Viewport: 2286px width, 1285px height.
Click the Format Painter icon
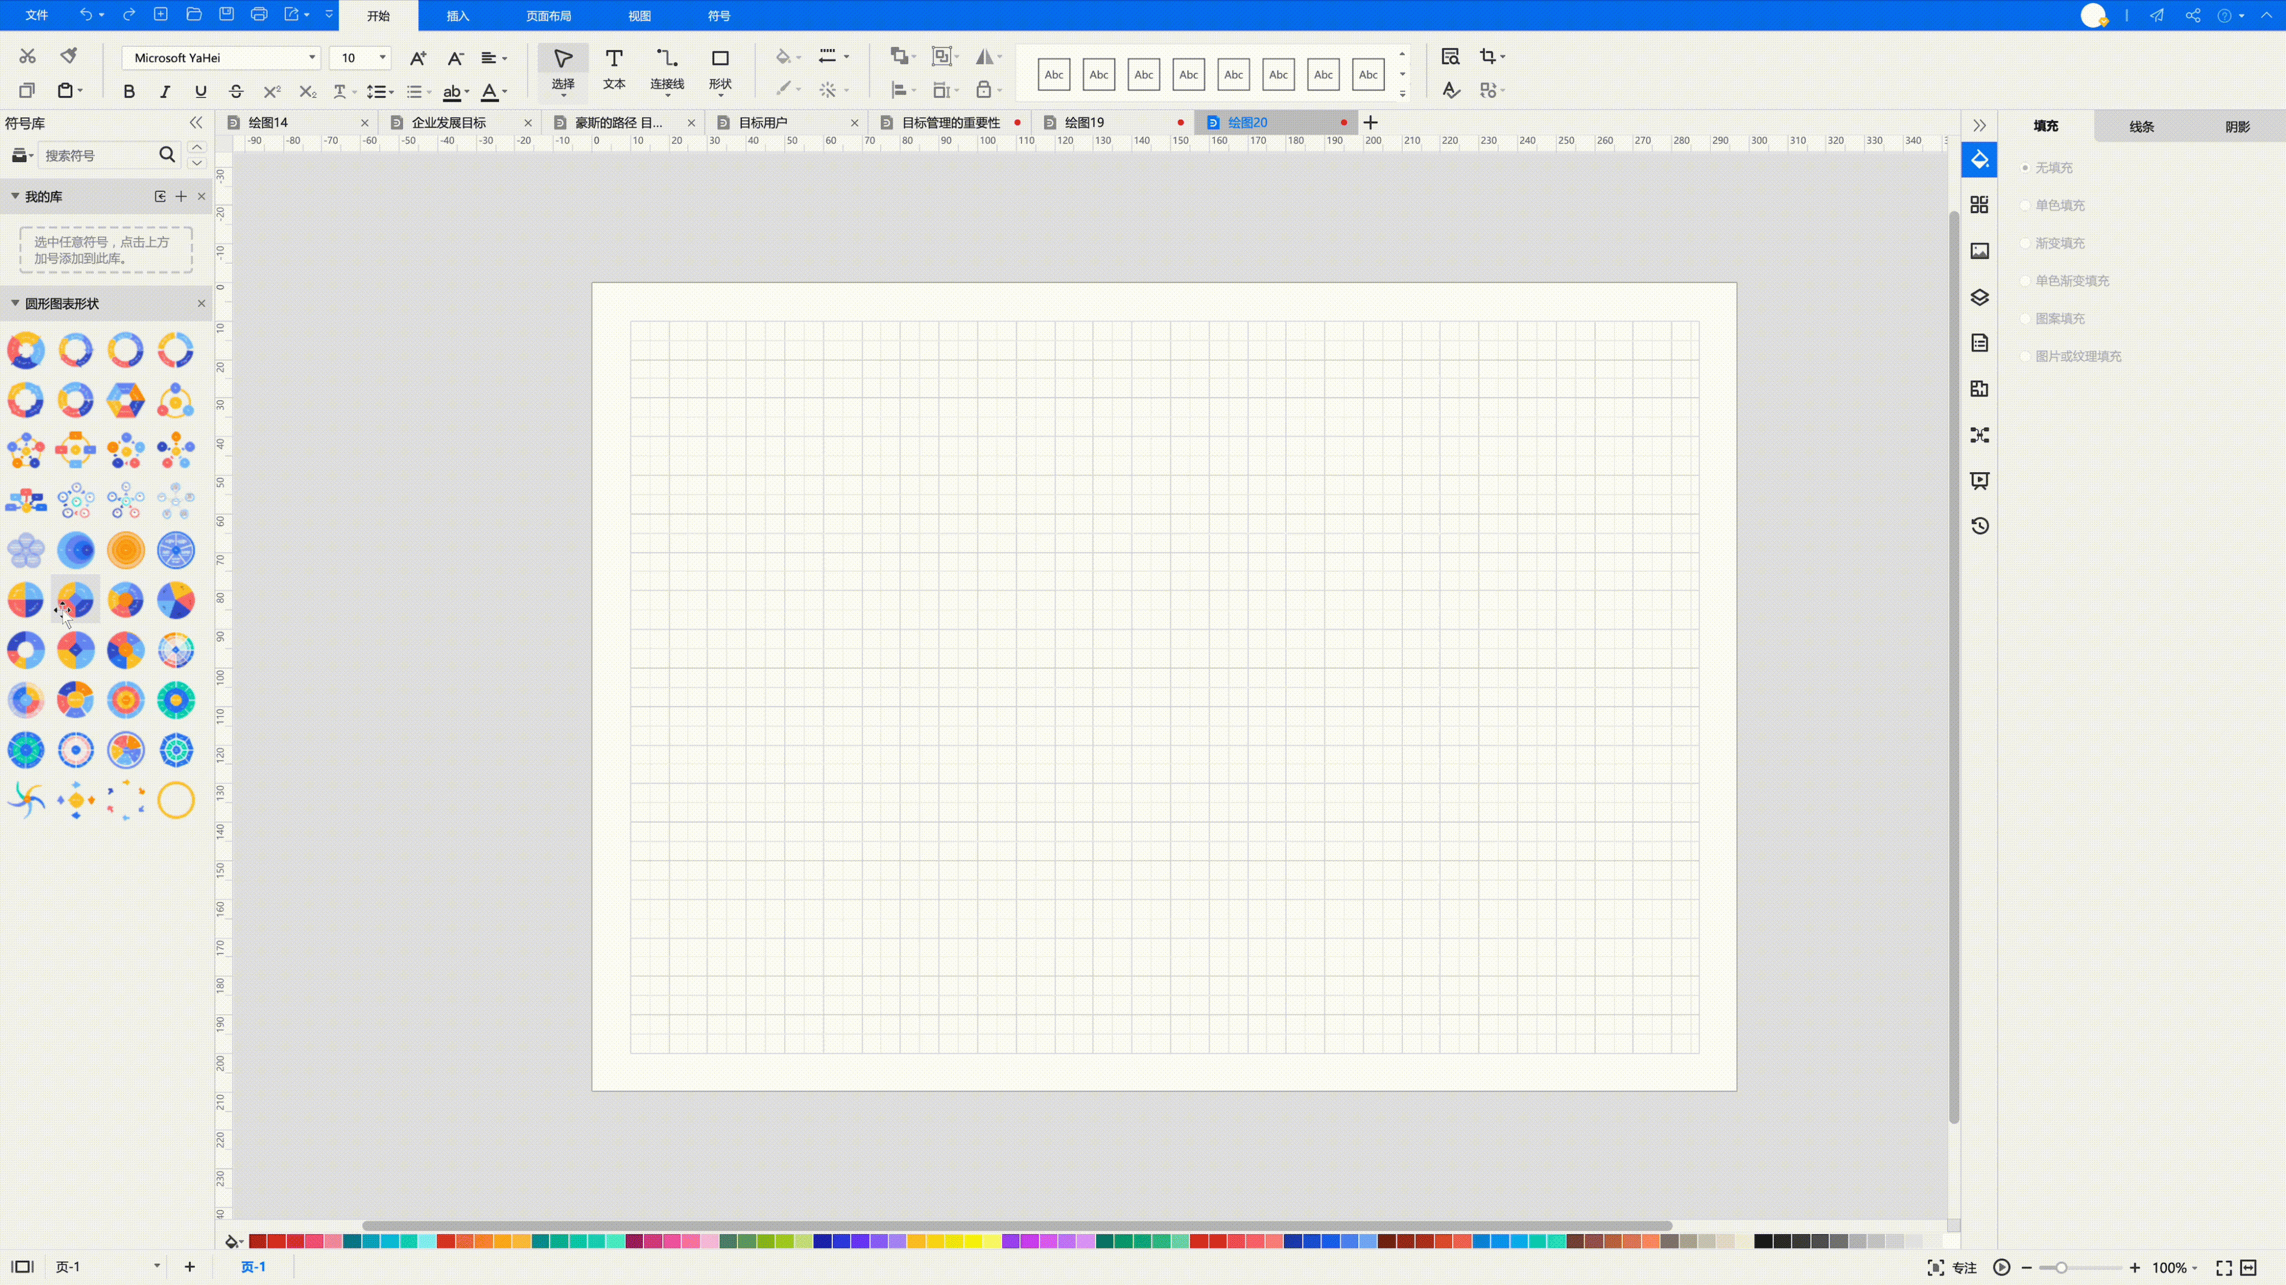click(69, 56)
